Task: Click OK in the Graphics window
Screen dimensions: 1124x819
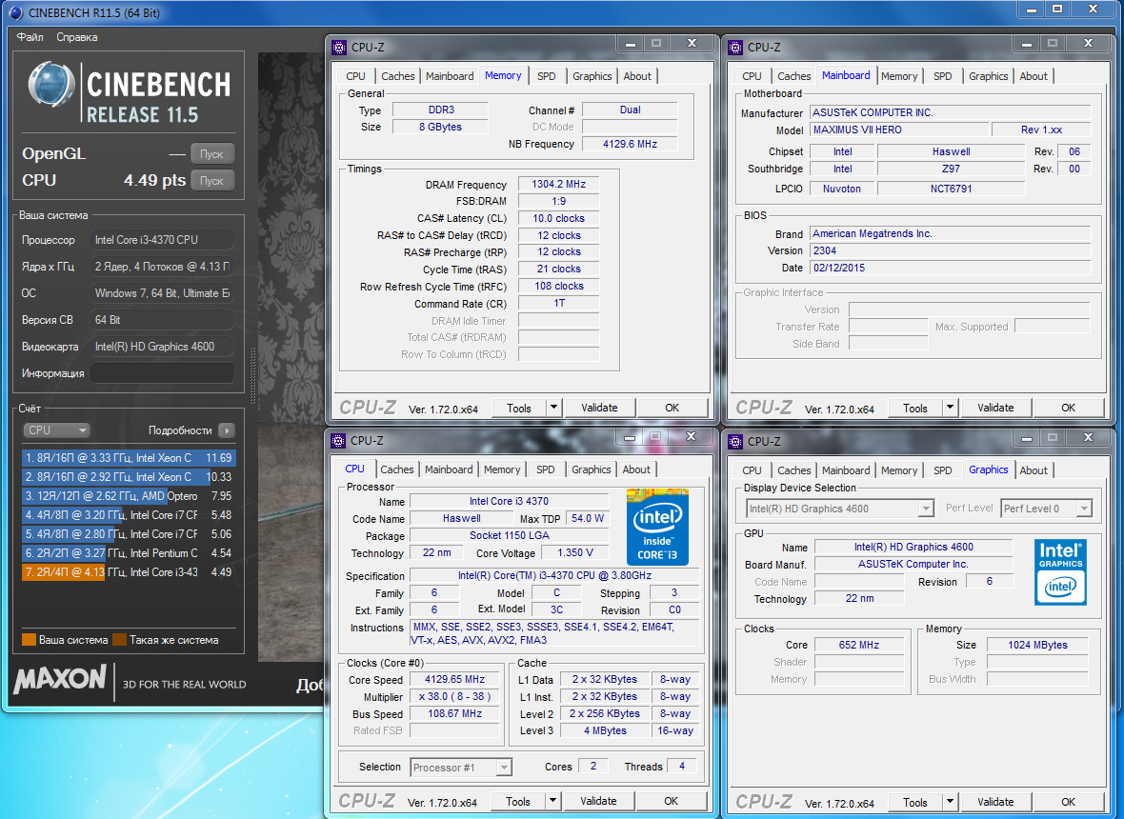Action: click(1068, 802)
